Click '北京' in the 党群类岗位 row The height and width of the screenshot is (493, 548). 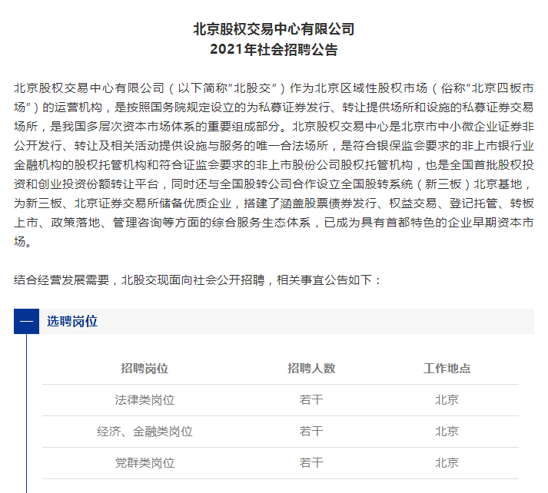click(447, 463)
